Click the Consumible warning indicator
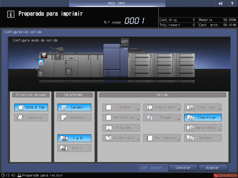The width and height of the screenshot is (238, 178). click(x=226, y=175)
